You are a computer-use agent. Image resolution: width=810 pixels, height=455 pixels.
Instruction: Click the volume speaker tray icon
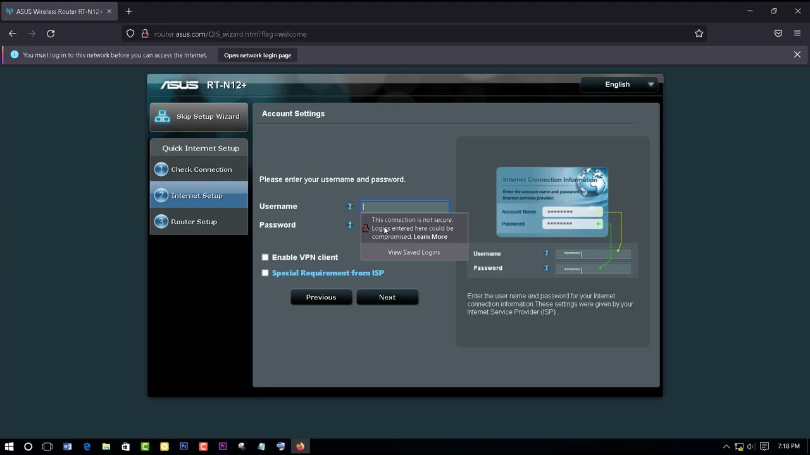click(751, 446)
